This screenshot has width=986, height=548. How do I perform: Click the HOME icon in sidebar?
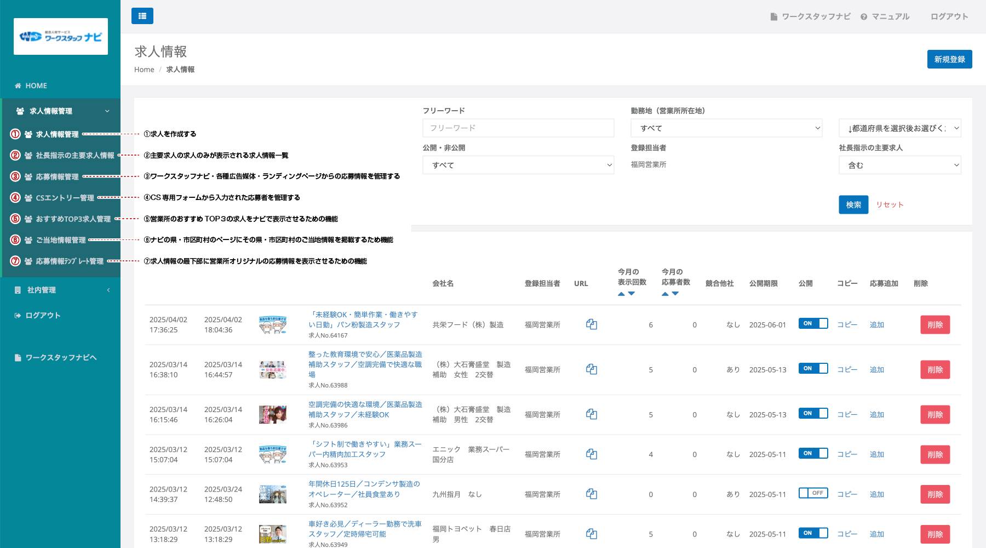[18, 85]
